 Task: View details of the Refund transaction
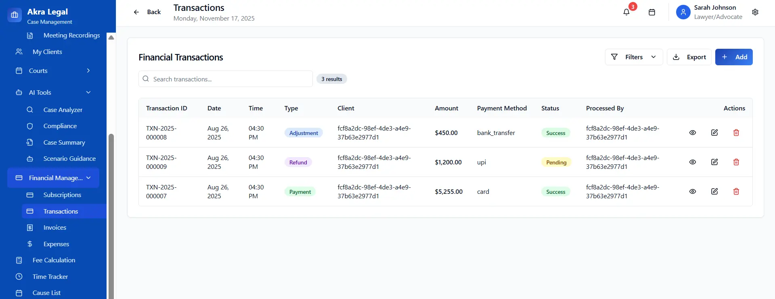692,162
